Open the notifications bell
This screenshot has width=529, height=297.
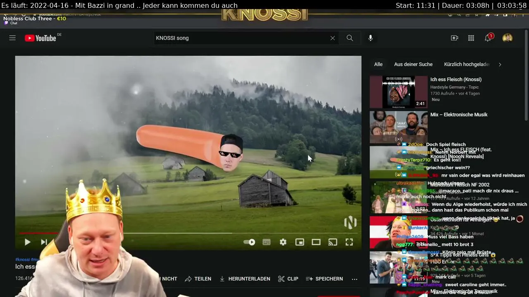[x=488, y=38]
